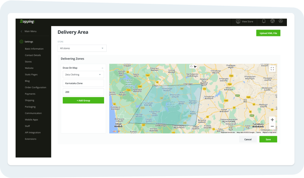Viewport: 304px width, 178px height.
Task: Open Packaging settings page
Action: click(30, 107)
